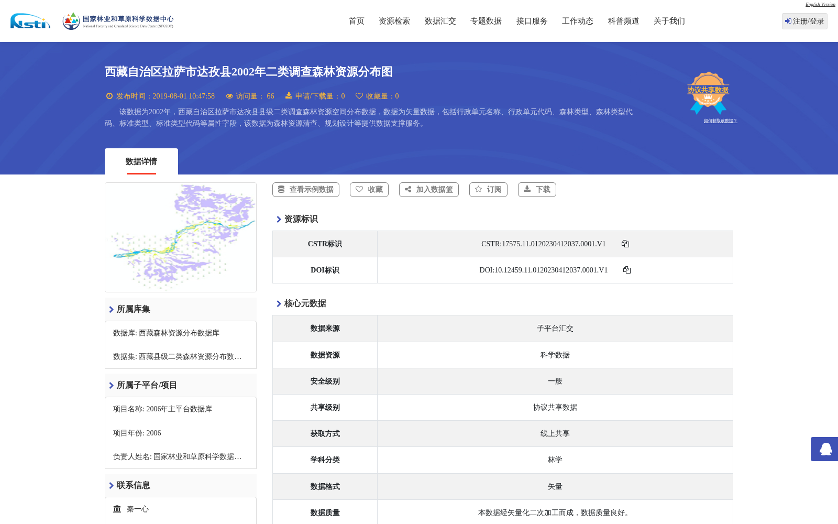This screenshot has height=524, width=838.
Task: Click the 数据质量 description cell
Action: (x=555, y=512)
